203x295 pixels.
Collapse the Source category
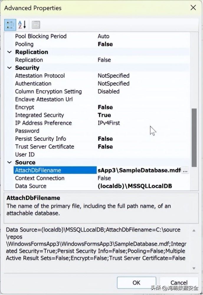tap(10, 163)
